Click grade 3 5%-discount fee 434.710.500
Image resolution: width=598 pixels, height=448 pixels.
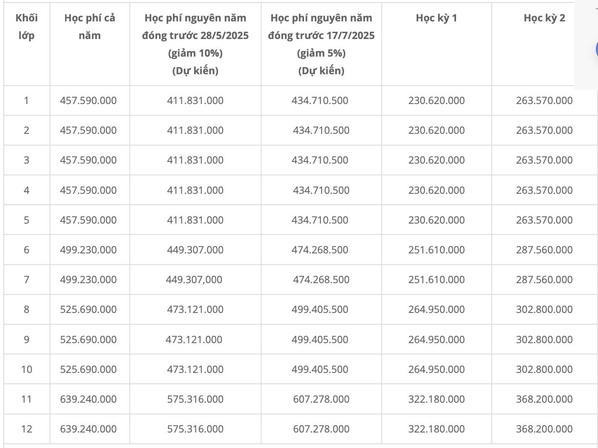click(x=320, y=160)
